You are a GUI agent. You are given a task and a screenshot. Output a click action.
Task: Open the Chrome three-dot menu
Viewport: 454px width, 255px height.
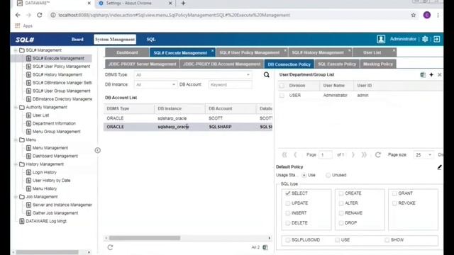point(438,15)
